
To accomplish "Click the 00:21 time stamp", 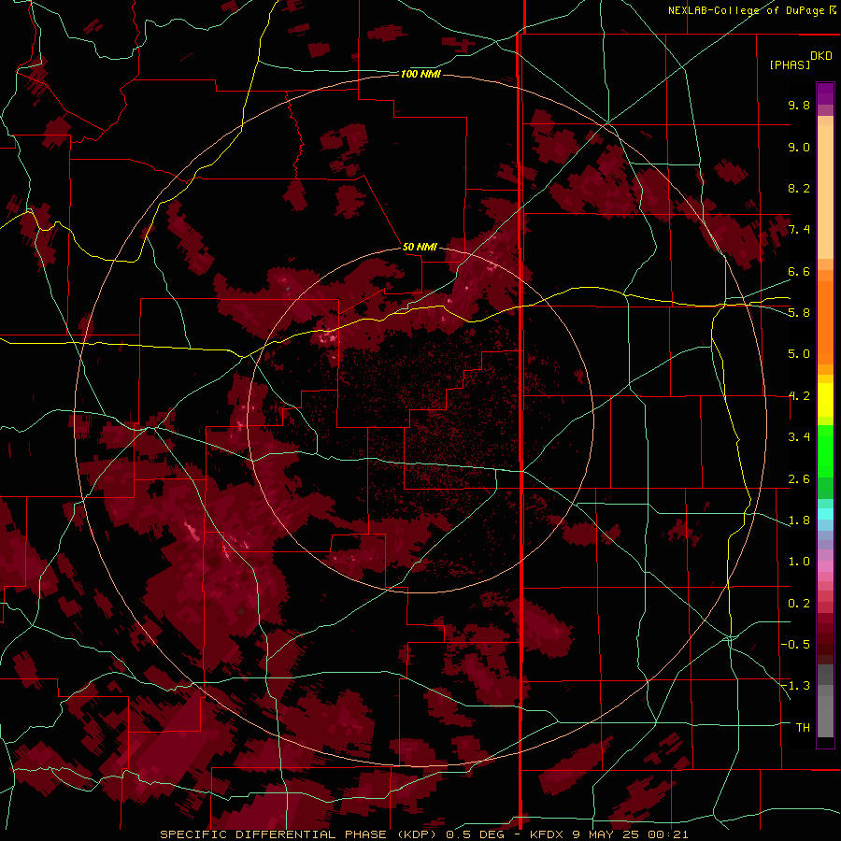I will point(668,834).
